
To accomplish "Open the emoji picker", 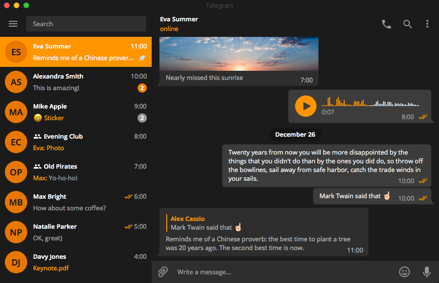I will (x=404, y=272).
